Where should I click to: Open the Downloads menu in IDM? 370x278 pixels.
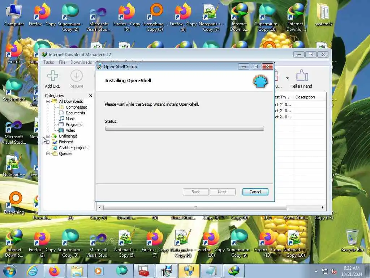81,62
